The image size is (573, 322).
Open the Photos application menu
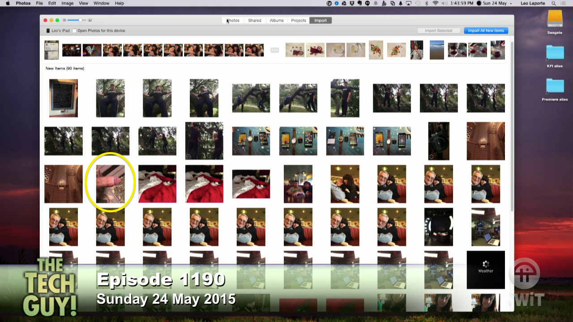tap(23, 3)
